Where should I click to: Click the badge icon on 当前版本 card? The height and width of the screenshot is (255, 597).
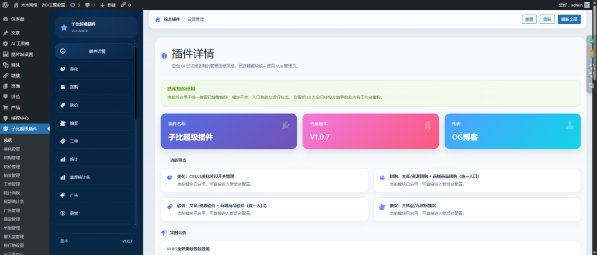pyautogui.click(x=427, y=125)
